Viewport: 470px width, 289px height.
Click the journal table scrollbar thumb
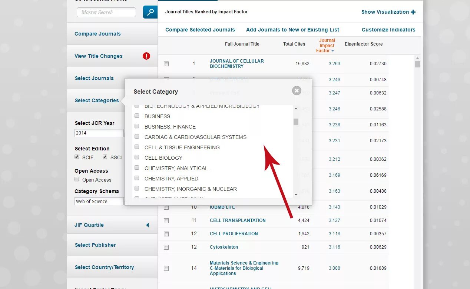point(417,64)
